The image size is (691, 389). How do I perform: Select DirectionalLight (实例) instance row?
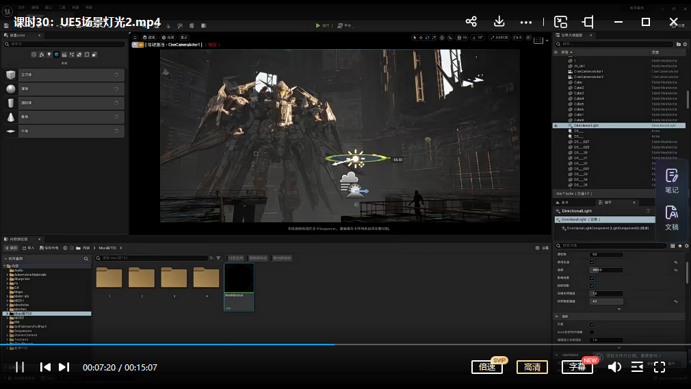605,220
